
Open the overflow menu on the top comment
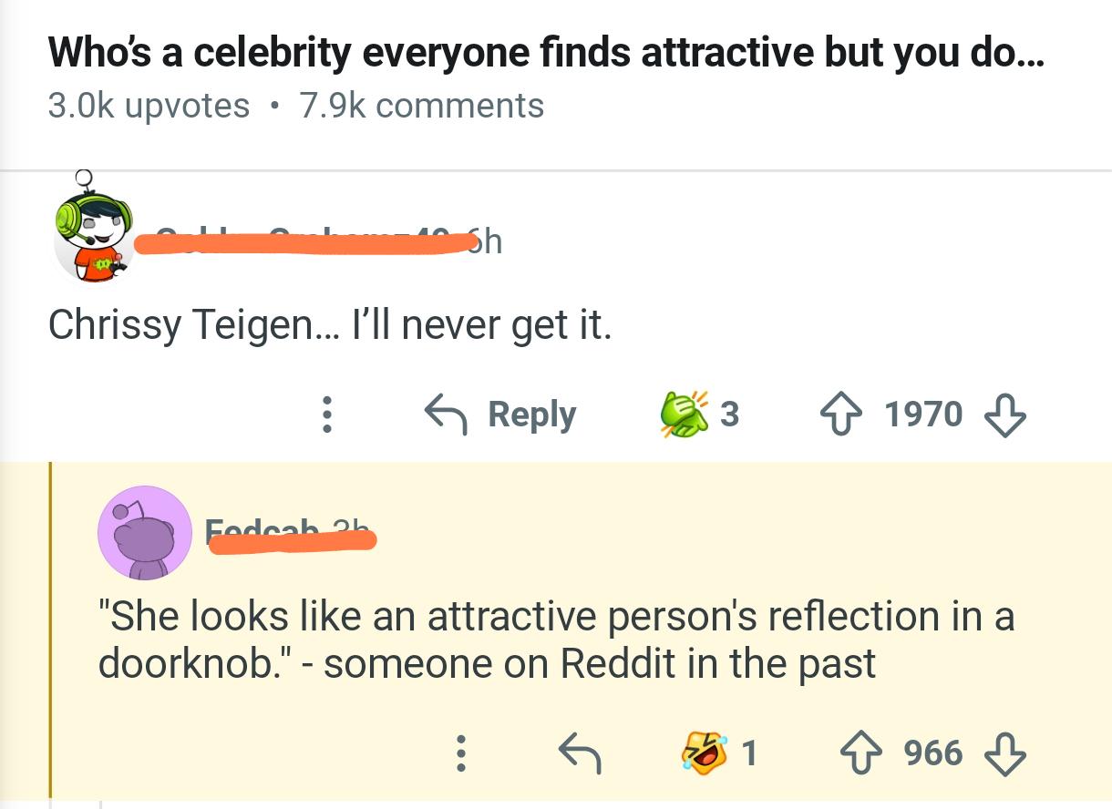click(327, 415)
